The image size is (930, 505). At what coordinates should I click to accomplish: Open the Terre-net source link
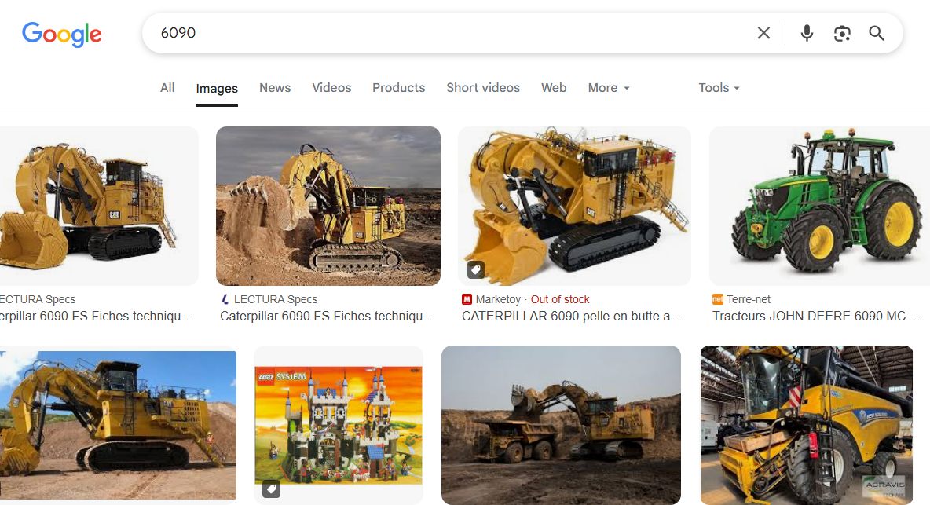pyautogui.click(x=741, y=299)
